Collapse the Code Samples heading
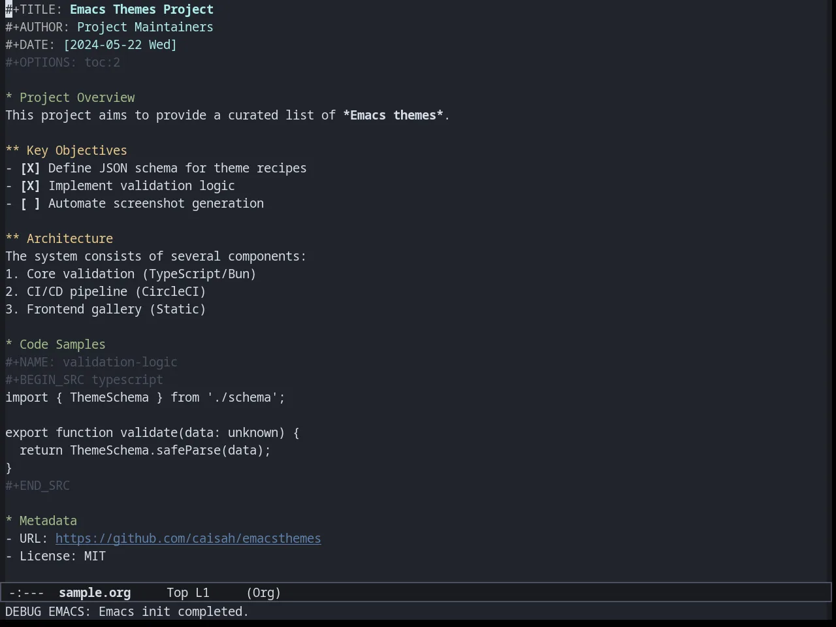 (56, 345)
